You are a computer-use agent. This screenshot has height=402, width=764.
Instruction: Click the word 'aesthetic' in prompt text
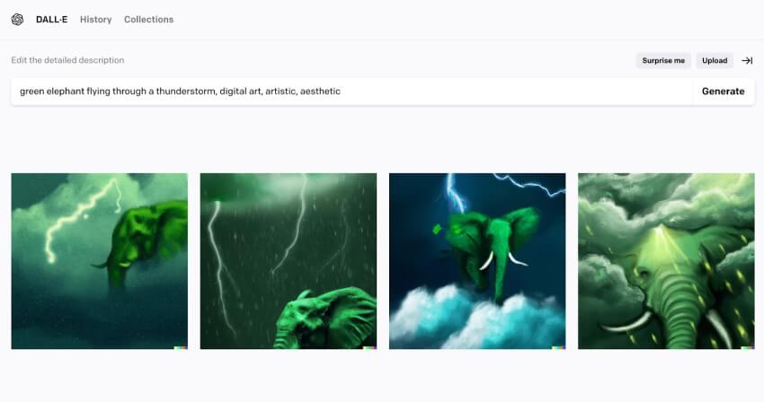[x=320, y=91]
